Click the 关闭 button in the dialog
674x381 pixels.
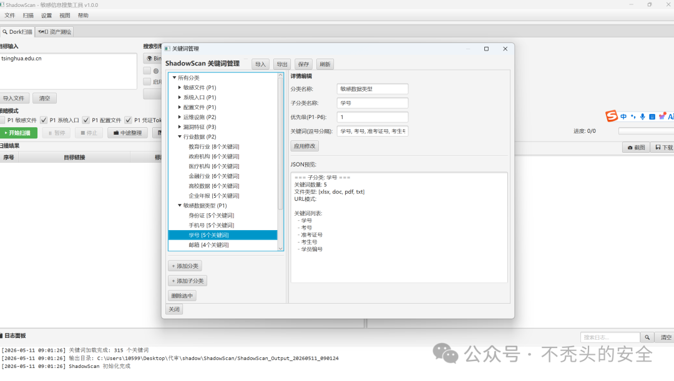[174, 309]
